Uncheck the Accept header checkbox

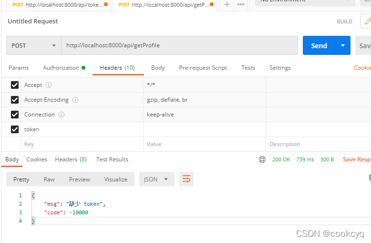coord(15,85)
